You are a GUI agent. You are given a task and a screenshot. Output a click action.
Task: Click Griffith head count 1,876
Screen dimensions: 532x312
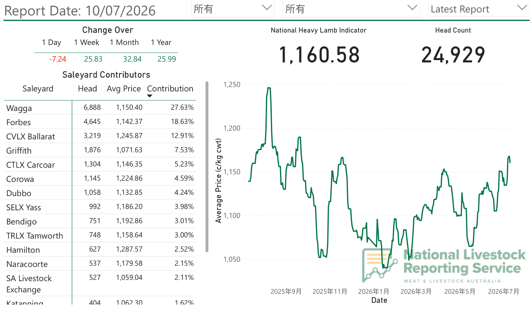92,150
